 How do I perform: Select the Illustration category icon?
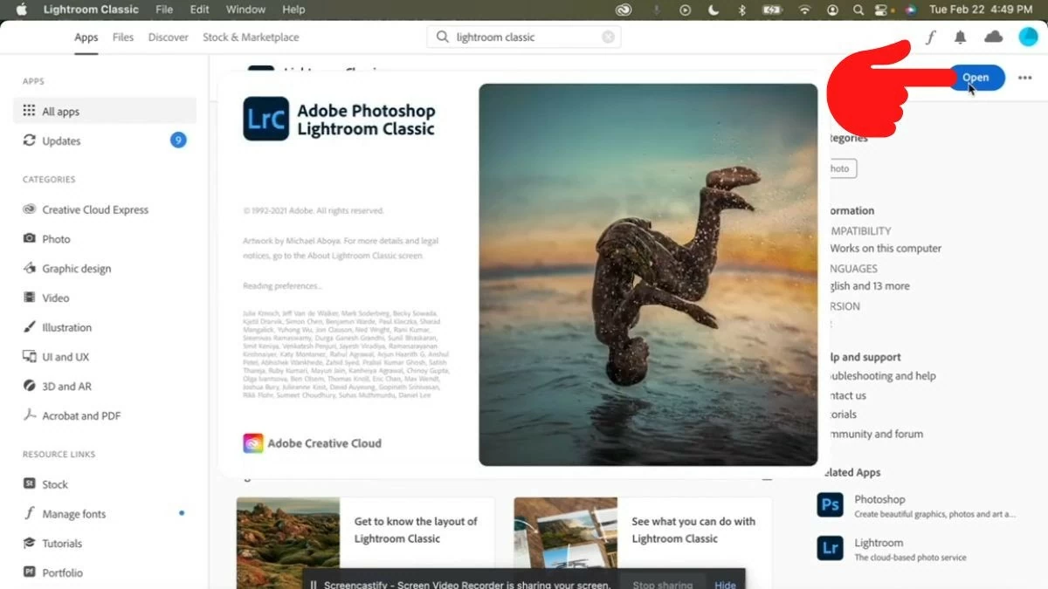point(31,327)
